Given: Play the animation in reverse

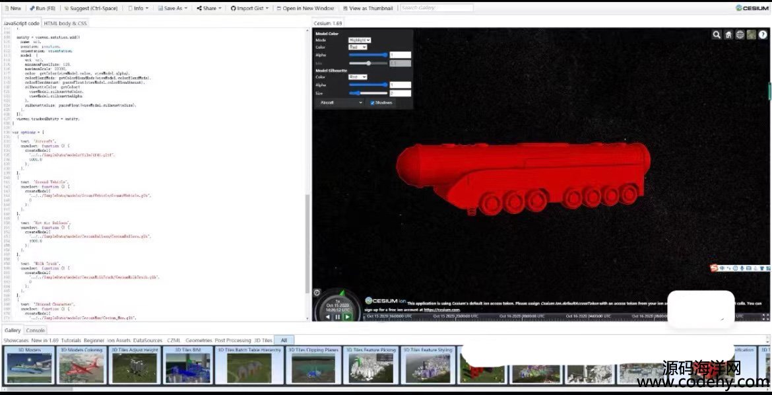Looking at the screenshot, I should pyautogui.click(x=328, y=317).
